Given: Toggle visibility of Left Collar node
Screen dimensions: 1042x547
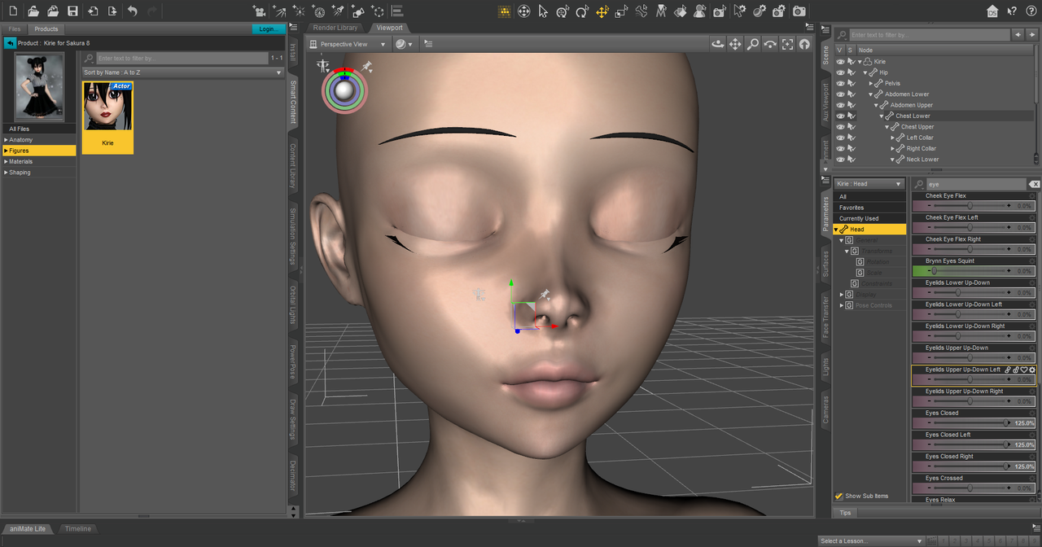Looking at the screenshot, I should point(841,138).
